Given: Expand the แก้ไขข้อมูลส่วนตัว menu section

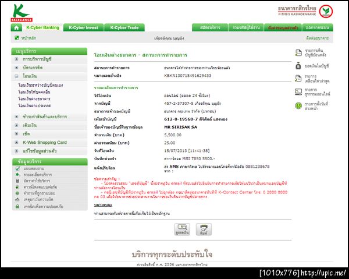Looking at the screenshot, I should (16, 151).
